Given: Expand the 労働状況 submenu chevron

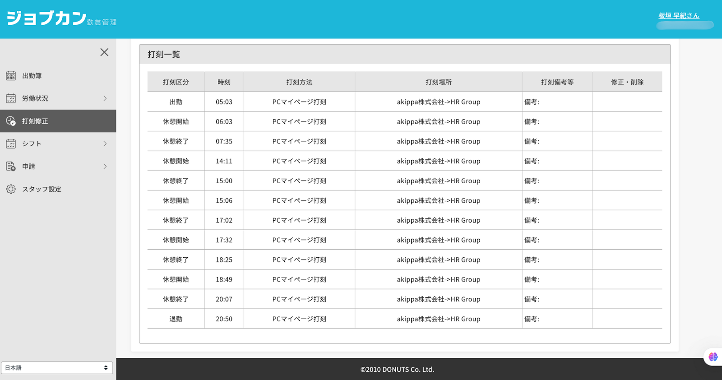Looking at the screenshot, I should (105, 98).
